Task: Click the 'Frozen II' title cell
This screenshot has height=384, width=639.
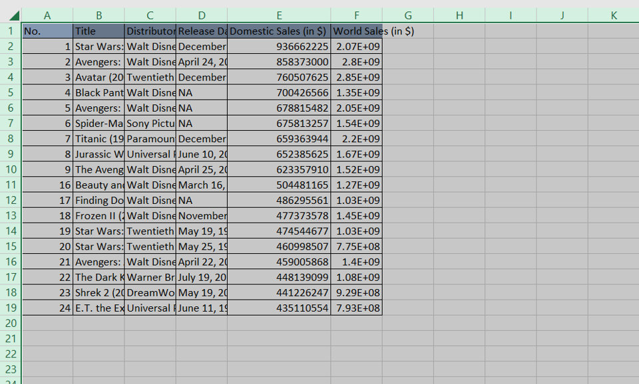Action: (99, 216)
